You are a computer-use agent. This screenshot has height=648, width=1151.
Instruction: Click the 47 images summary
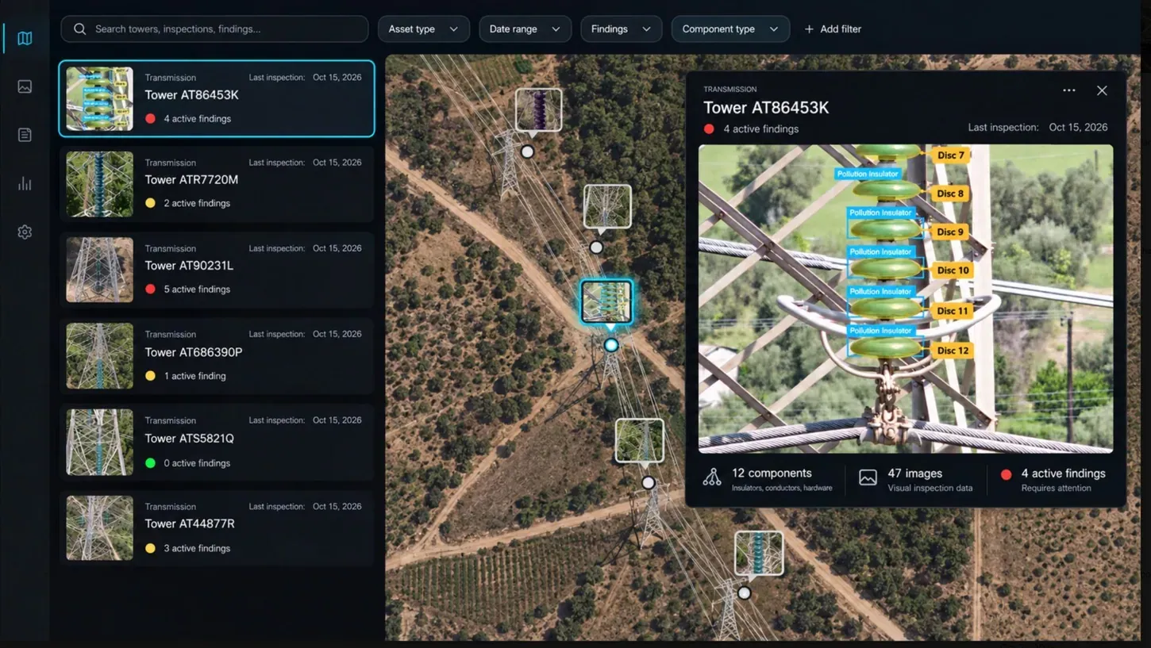click(915, 479)
